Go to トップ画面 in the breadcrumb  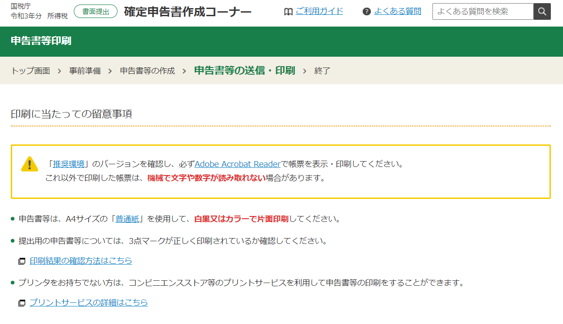[30, 71]
